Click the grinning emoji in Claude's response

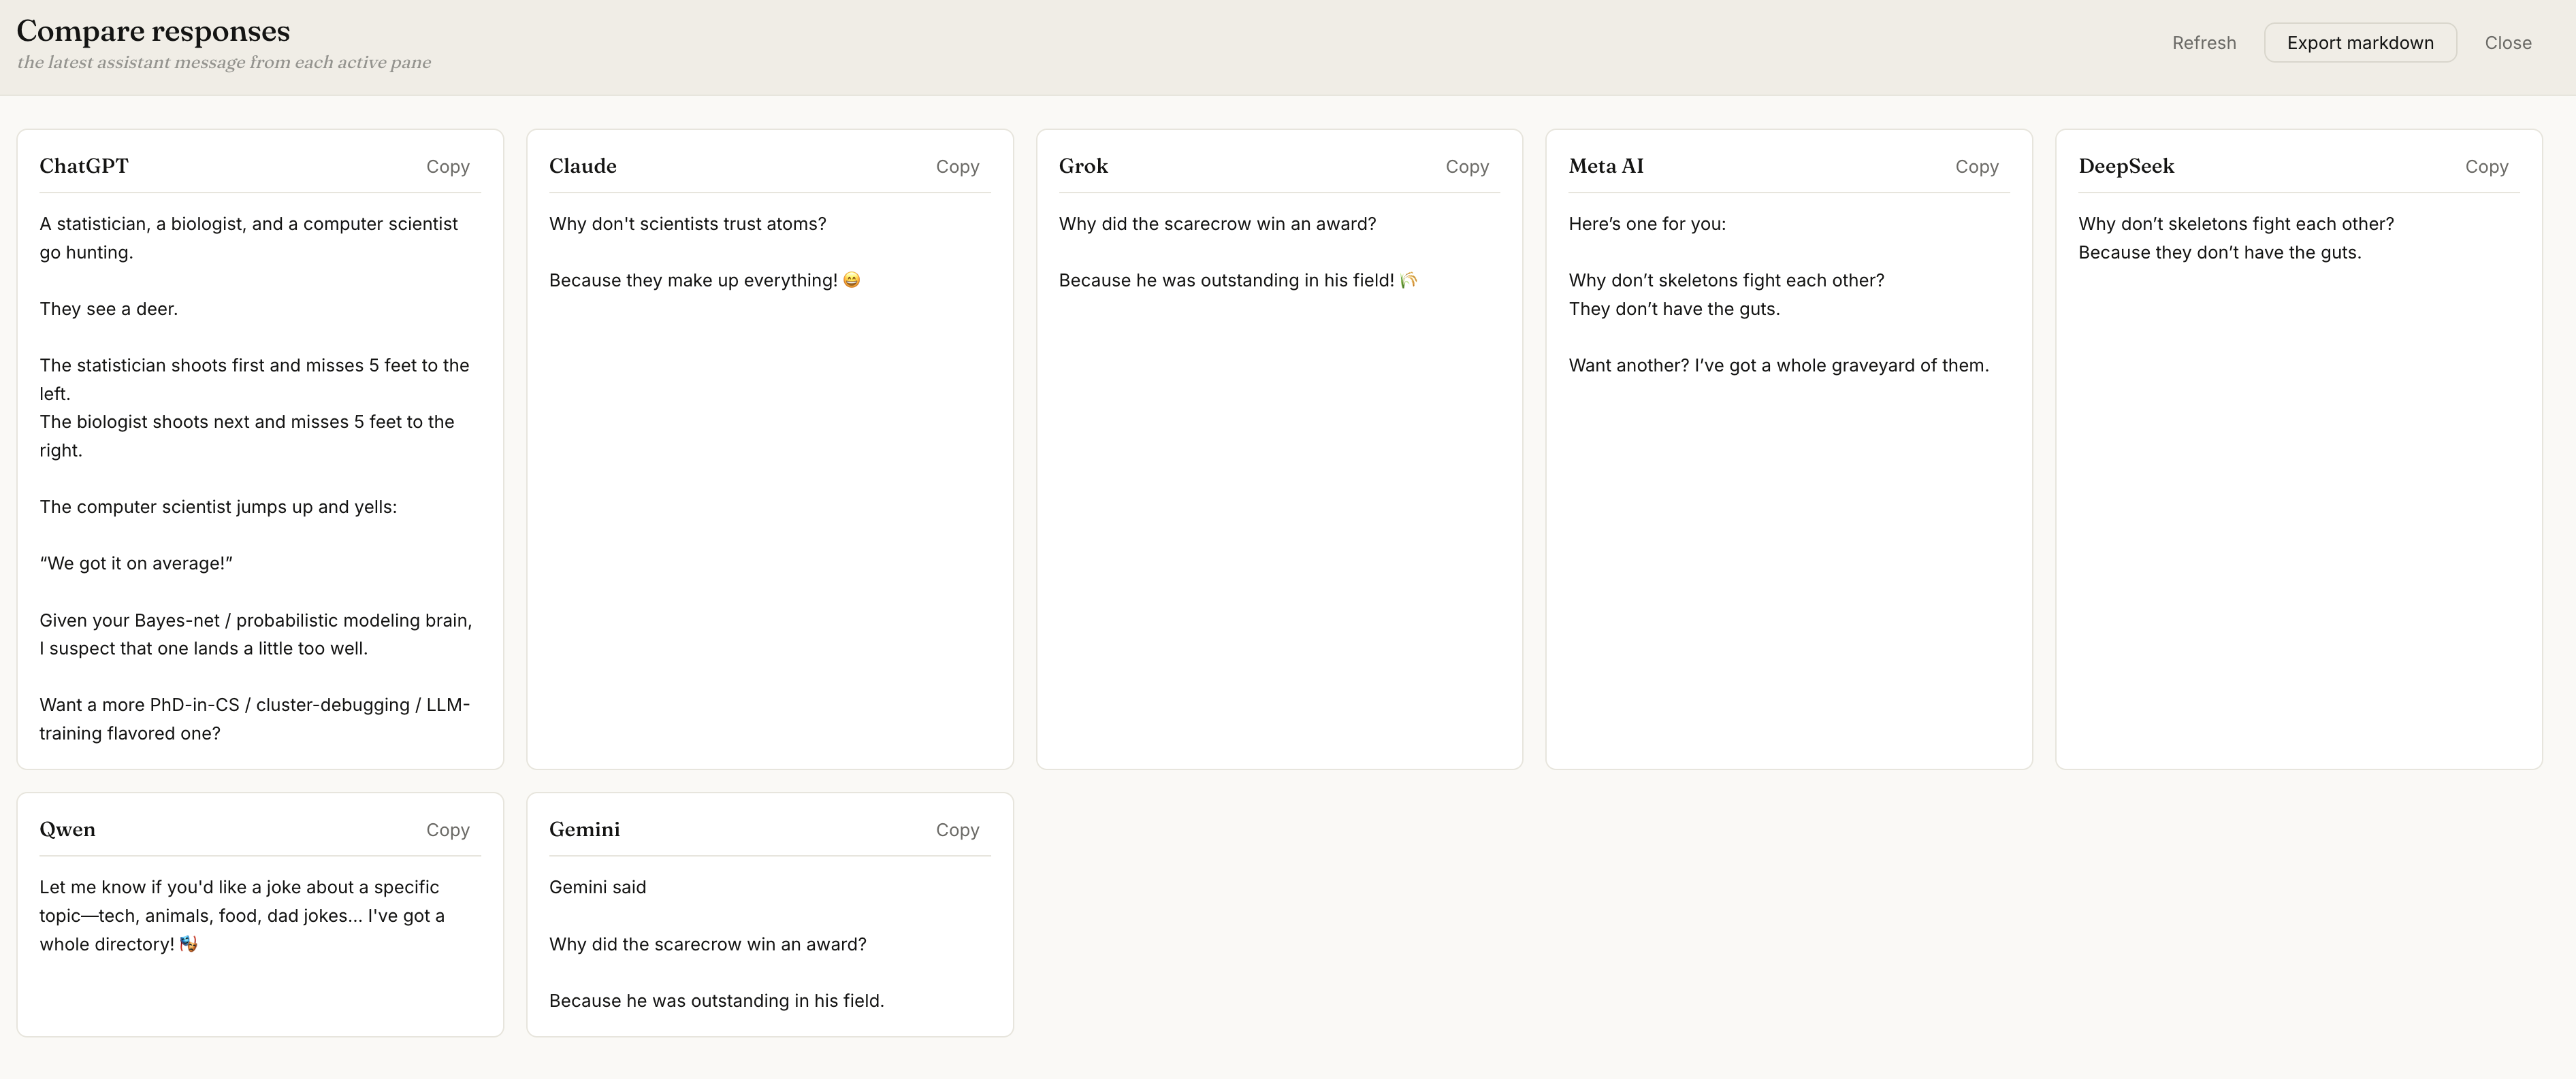(852, 281)
